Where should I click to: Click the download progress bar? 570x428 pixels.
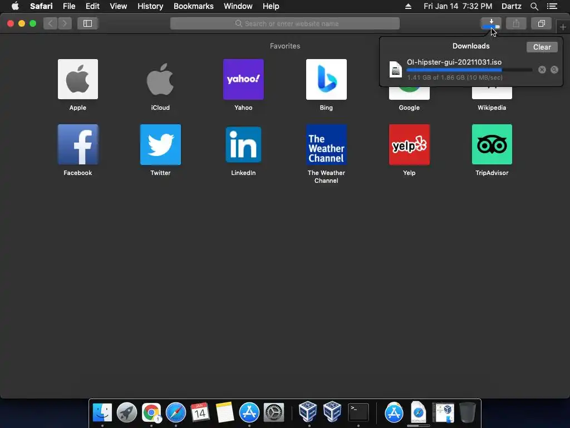[469, 70]
